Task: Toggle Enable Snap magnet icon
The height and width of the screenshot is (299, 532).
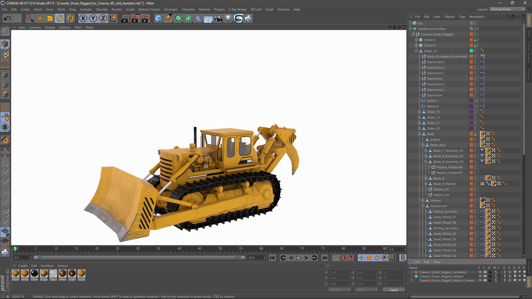Action: point(5,140)
